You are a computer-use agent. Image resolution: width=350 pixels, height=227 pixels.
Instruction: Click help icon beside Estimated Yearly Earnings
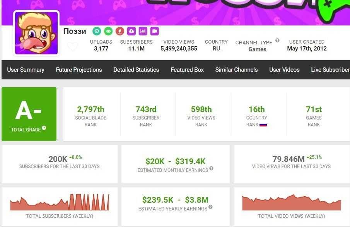pyautogui.click(x=210, y=207)
